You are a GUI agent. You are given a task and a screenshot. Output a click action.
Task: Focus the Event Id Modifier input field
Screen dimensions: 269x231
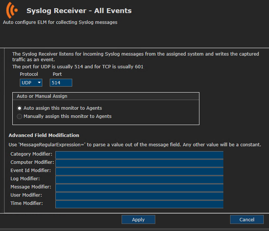[139, 171]
